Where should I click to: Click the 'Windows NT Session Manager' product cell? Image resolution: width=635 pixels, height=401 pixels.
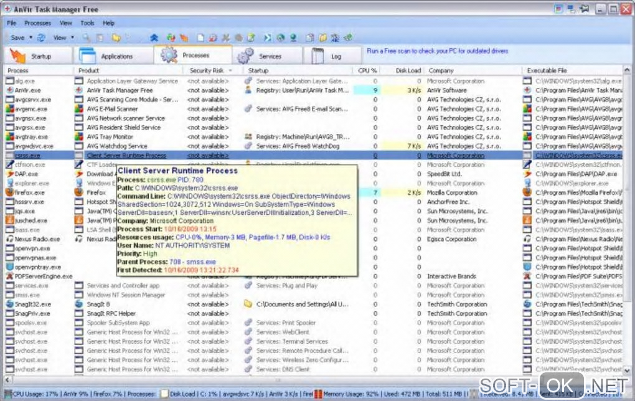click(x=126, y=295)
